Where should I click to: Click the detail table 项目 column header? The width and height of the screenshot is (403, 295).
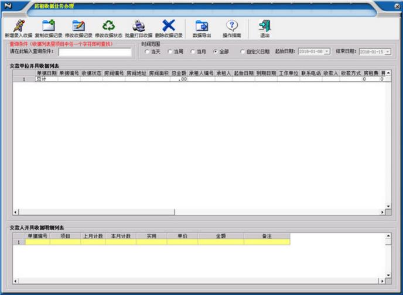click(x=65, y=236)
